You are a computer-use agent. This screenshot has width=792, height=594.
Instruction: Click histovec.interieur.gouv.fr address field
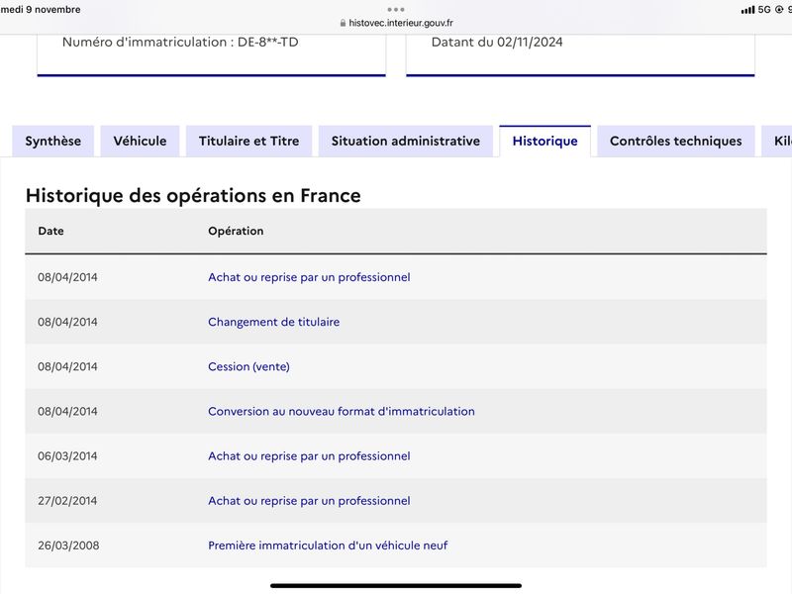[397, 23]
